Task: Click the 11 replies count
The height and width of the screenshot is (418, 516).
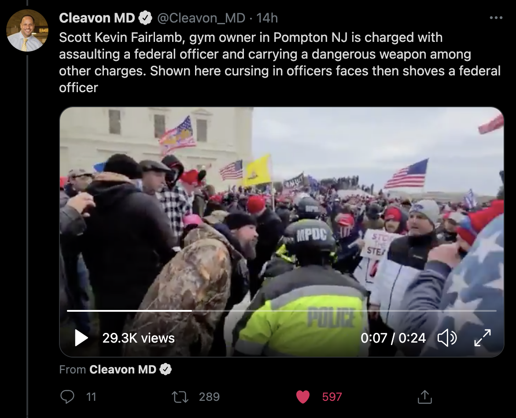Action: (91, 396)
